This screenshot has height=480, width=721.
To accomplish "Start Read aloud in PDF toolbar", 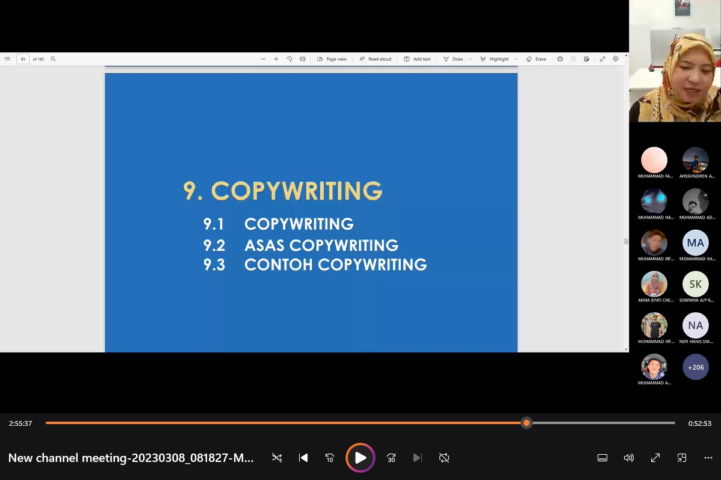I will (375, 59).
